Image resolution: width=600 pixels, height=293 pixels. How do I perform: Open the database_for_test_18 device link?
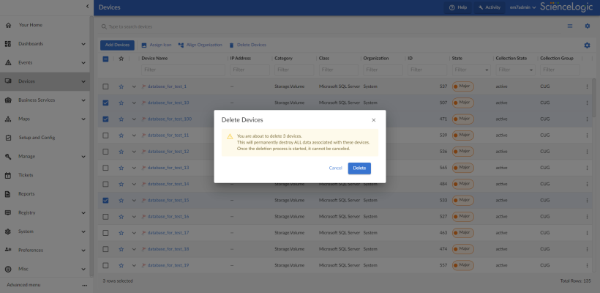click(168, 249)
